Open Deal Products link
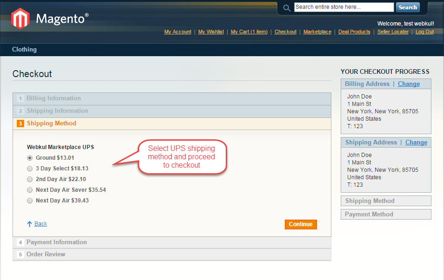This screenshot has width=444, height=280. 354,32
